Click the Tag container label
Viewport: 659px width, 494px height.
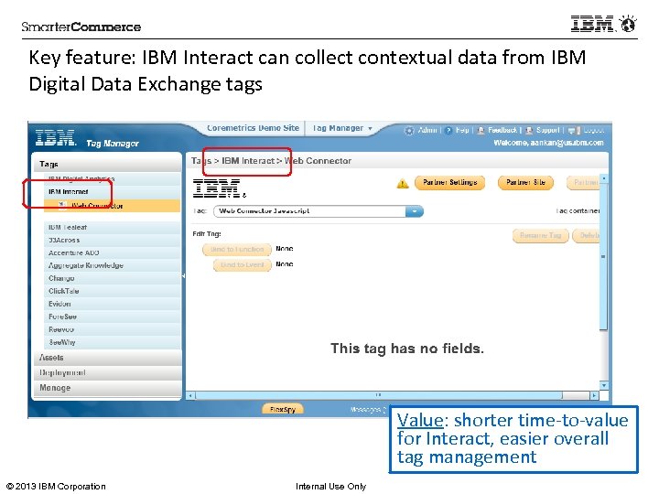578,211
